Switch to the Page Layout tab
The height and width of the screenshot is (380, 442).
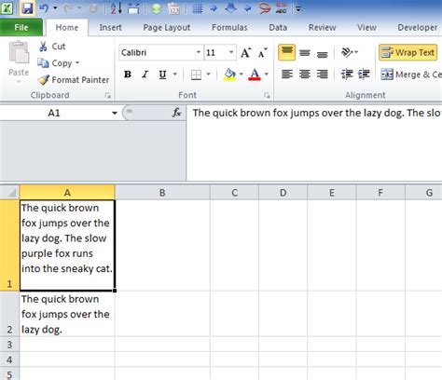(x=167, y=28)
